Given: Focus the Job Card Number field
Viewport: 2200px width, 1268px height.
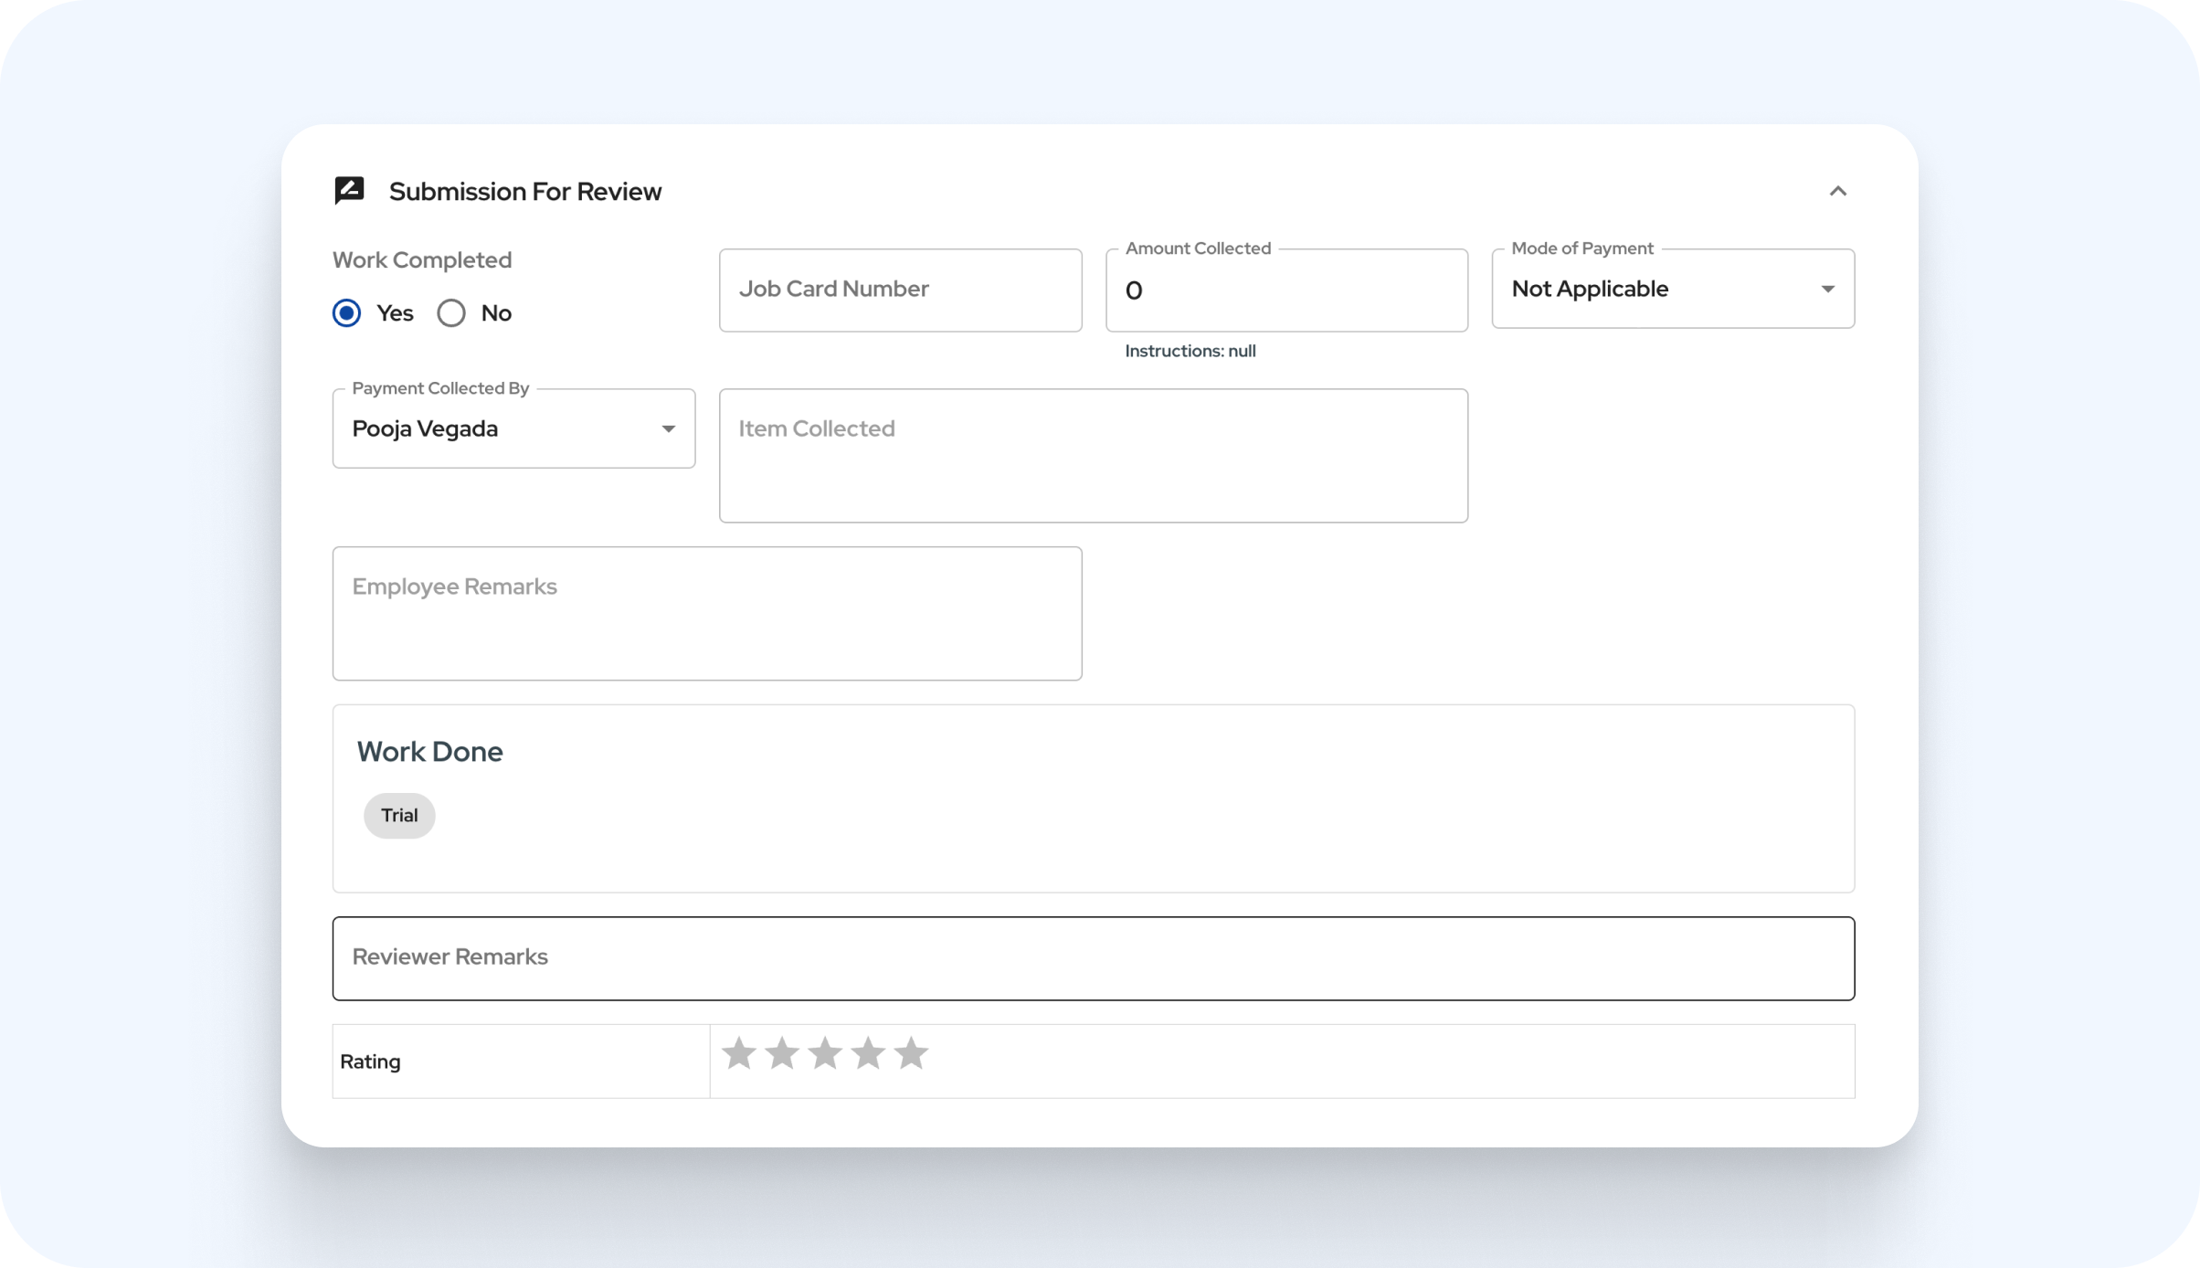Looking at the screenshot, I should [x=900, y=290].
